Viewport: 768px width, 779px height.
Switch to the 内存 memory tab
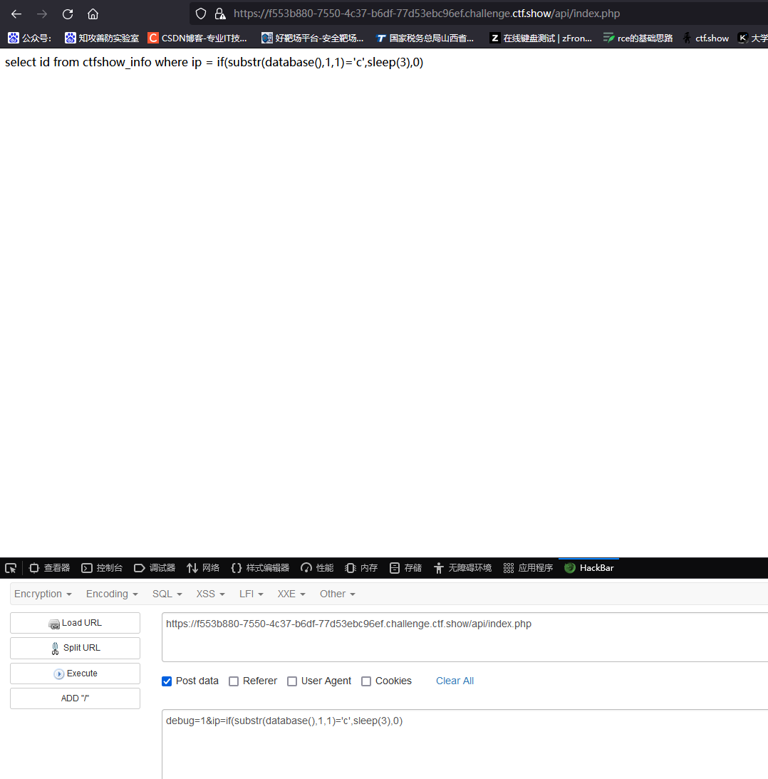[361, 568]
